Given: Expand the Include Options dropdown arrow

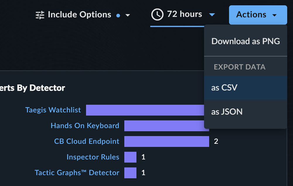Looking at the screenshot, I should [x=128, y=15].
